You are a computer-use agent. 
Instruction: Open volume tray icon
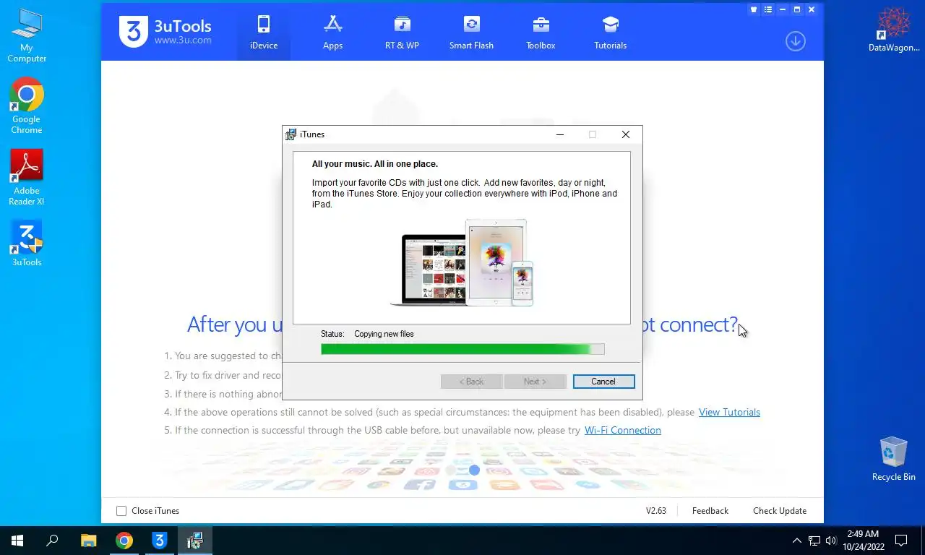tap(831, 541)
